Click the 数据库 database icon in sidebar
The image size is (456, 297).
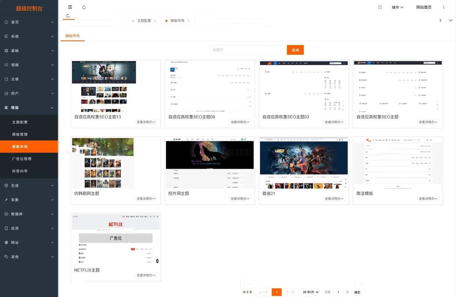pos(6,214)
